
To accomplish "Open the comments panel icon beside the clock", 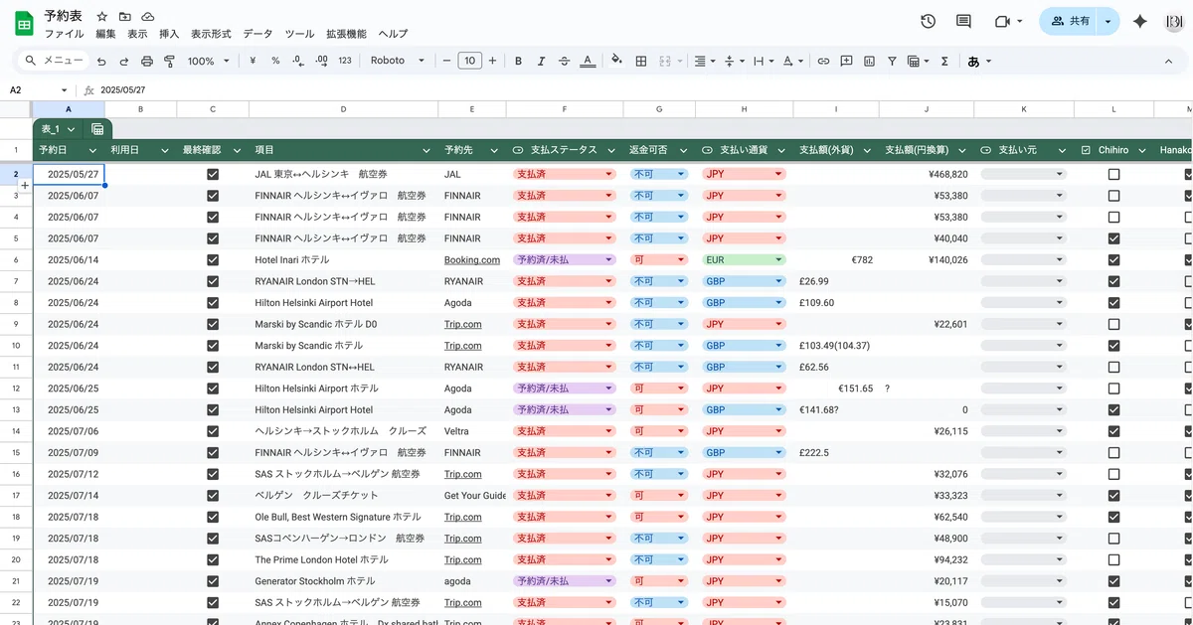I will click(x=963, y=21).
